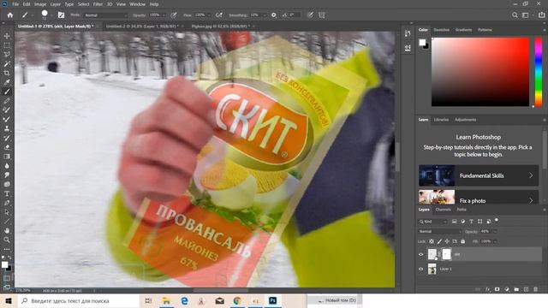Enable airbrush-style build-up icon
The width and height of the screenshot is (548, 308).
point(219,15)
